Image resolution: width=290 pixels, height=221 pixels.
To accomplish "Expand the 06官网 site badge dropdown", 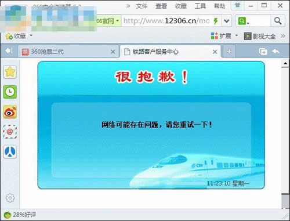I will [x=117, y=20].
